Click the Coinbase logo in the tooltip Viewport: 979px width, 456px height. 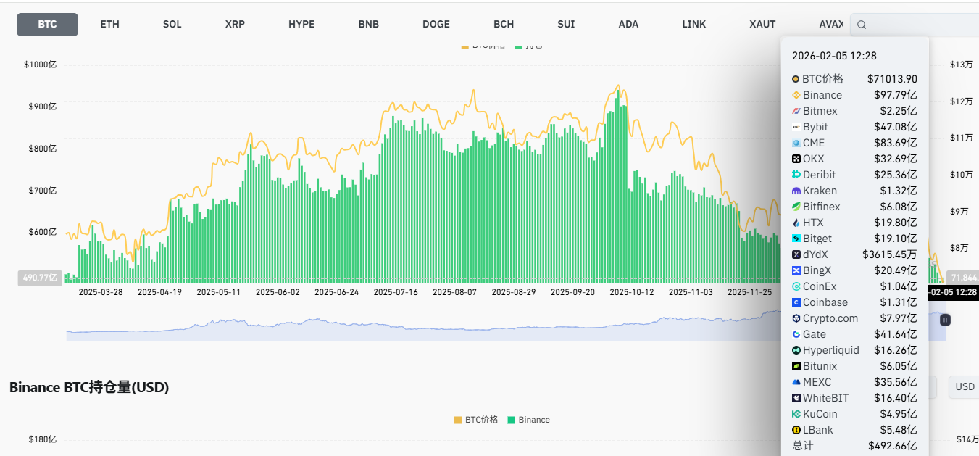point(796,302)
